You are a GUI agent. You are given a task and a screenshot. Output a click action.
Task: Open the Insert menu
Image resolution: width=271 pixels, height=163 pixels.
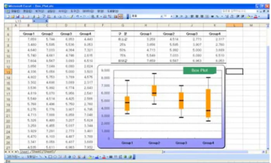[x=51, y=11]
